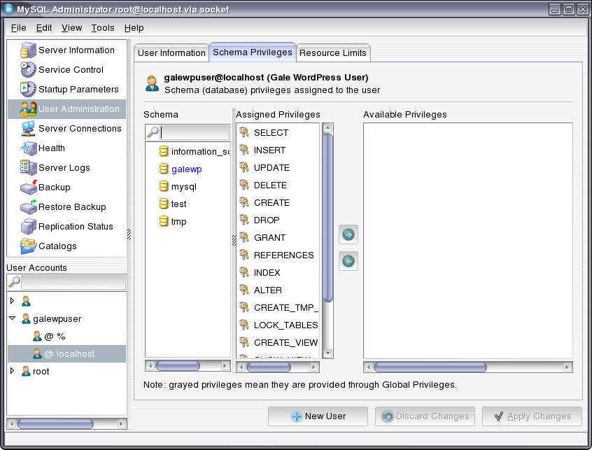Open Server Connections icon in sidebar

(28, 129)
